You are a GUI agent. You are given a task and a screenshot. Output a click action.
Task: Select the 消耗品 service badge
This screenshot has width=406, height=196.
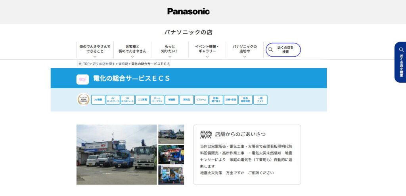(186, 100)
